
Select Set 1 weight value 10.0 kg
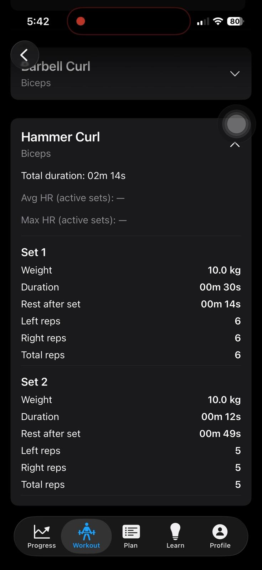[224, 270]
